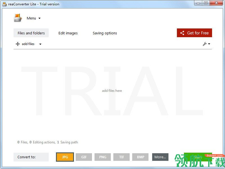This screenshot has width=225, height=169.
Task: Click the title bar reaConverter icon
Action: coord(4,4)
